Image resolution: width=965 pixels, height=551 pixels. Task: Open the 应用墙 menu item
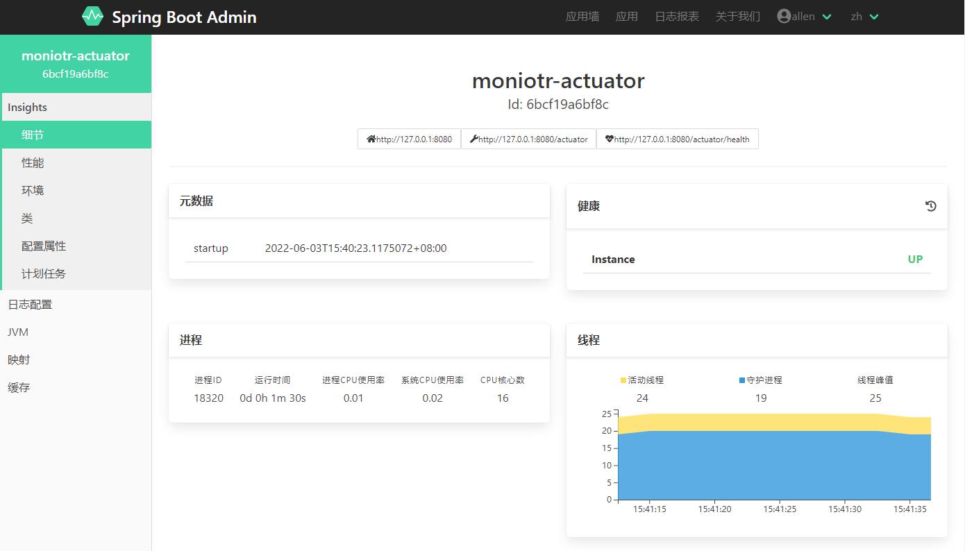(x=582, y=17)
